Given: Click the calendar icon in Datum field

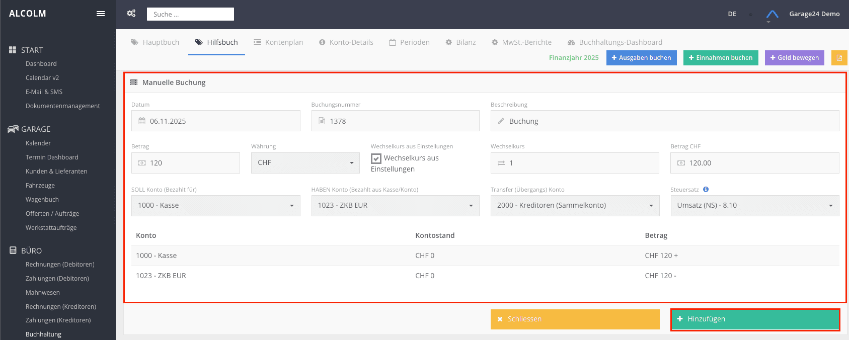Looking at the screenshot, I should pos(142,121).
